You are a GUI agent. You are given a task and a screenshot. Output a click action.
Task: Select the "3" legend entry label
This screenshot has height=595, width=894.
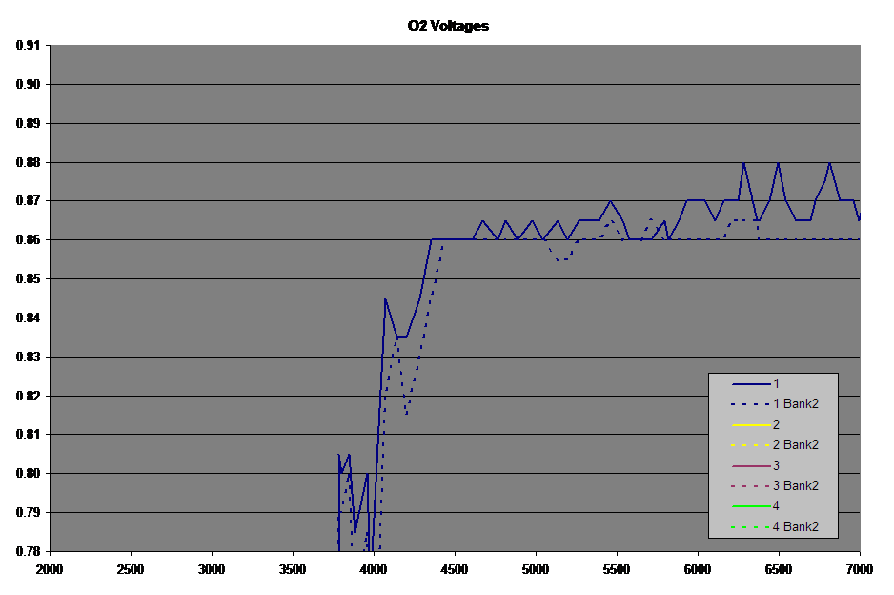click(x=776, y=465)
